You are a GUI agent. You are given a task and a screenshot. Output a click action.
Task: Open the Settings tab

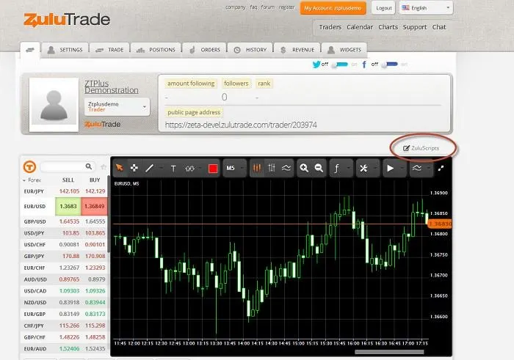pyautogui.click(x=65, y=50)
